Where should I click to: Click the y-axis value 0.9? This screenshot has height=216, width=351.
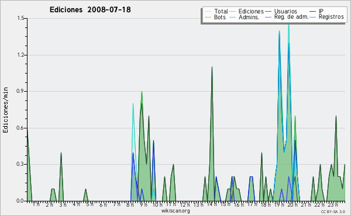pyautogui.click(x=20, y=91)
